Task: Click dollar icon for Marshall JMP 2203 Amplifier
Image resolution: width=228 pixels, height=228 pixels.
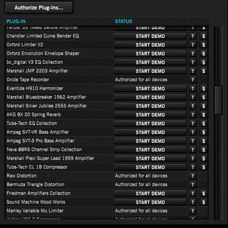Action: click(203, 71)
